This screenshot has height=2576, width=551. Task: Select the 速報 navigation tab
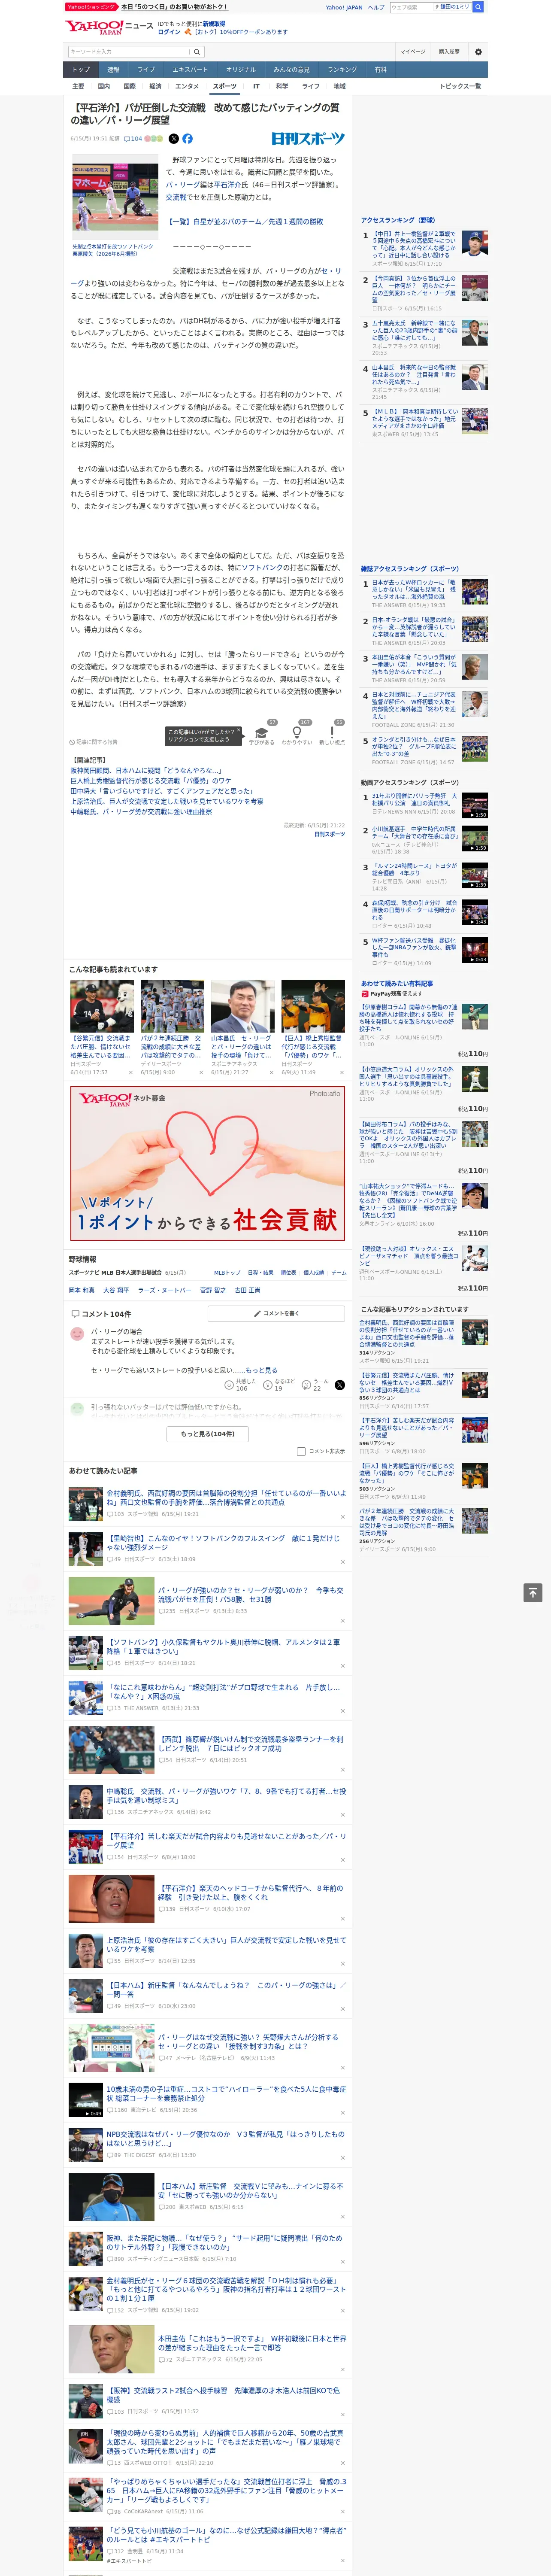(113, 69)
